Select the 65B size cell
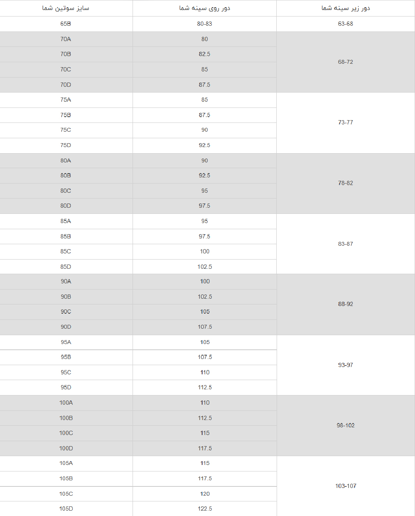This screenshot has height=516, width=415. [x=66, y=24]
